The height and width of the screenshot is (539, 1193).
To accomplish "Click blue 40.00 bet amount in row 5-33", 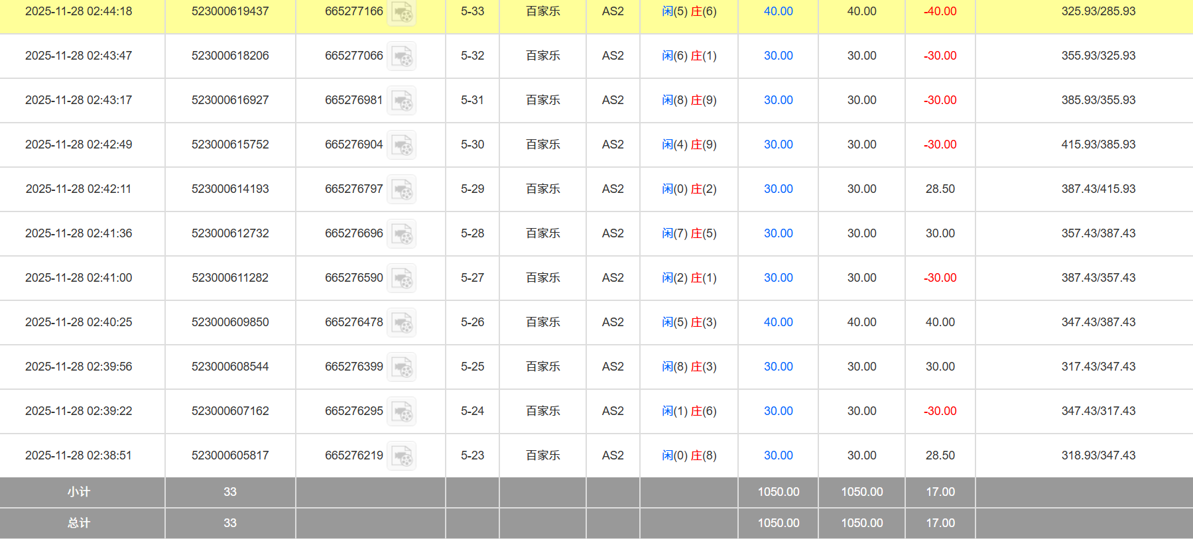I will [x=778, y=11].
